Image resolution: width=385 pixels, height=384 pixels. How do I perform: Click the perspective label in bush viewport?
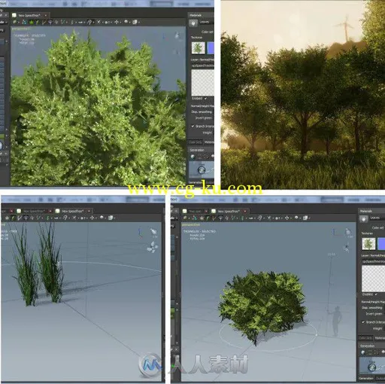[191, 225]
